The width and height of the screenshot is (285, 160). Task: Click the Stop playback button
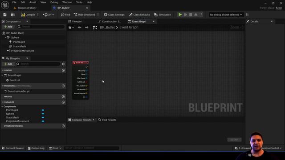[191, 15]
